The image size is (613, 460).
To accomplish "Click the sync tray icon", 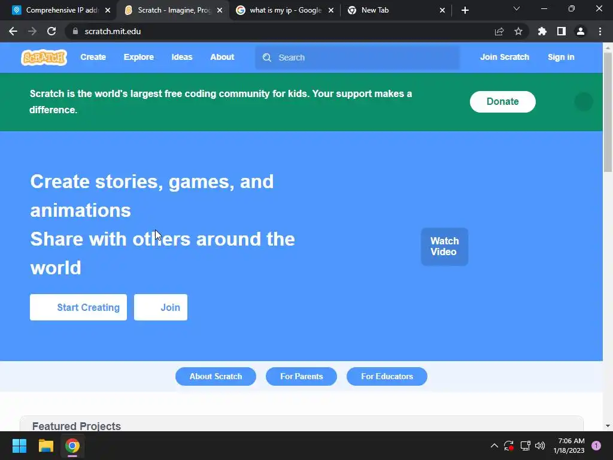I will [509, 446].
